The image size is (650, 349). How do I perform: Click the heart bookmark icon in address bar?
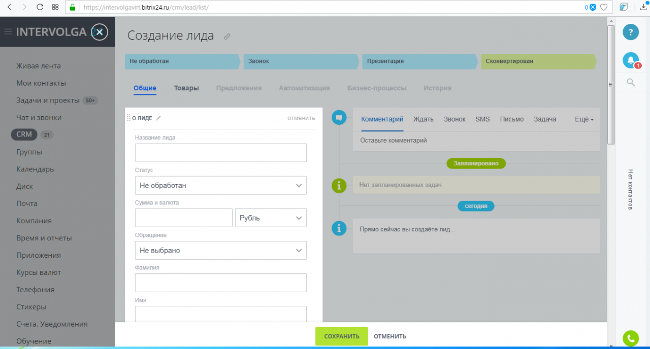(604, 7)
